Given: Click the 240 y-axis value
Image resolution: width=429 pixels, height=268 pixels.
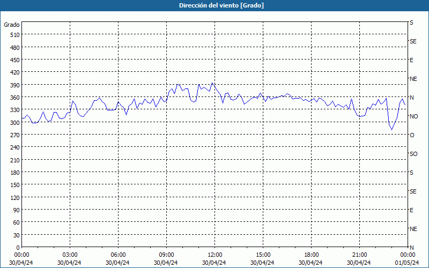Looking at the screenshot, I should 15,148.
